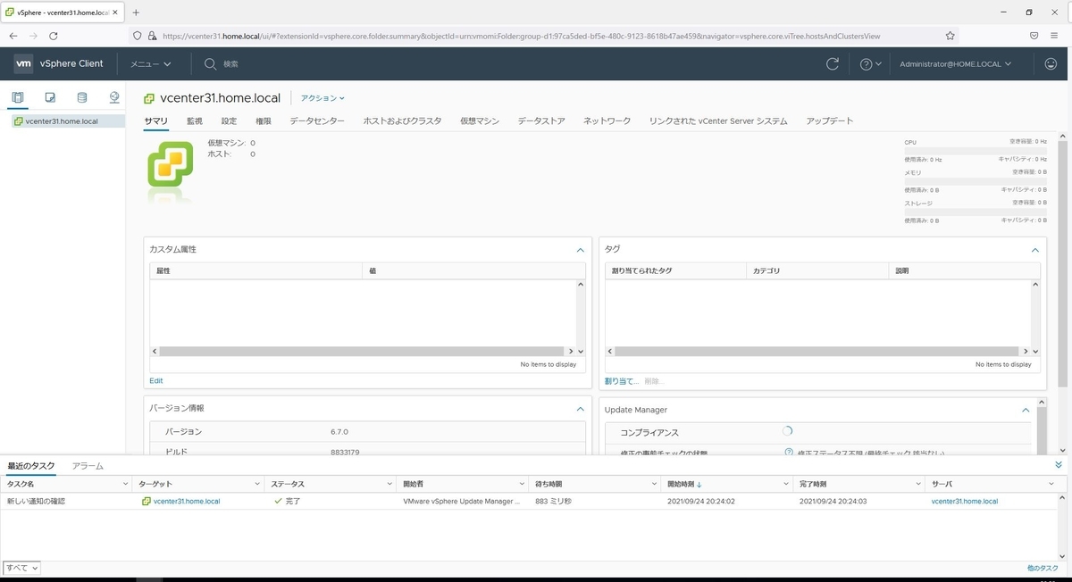Switch to the 監視 tab
1072x582 pixels.
(194, 121)
